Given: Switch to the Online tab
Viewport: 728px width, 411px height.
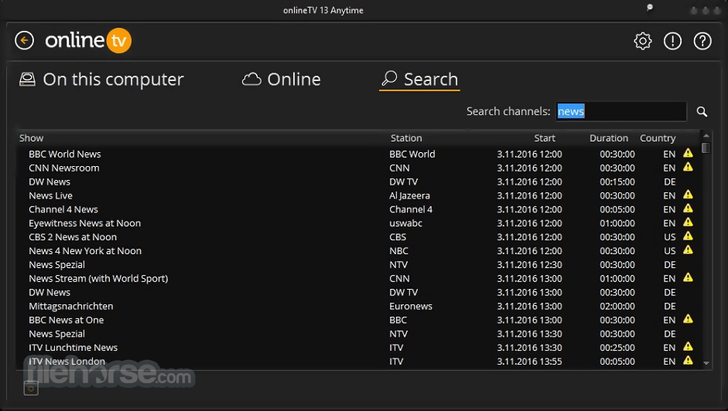Looking at the screenshot, I should point(282,80).
